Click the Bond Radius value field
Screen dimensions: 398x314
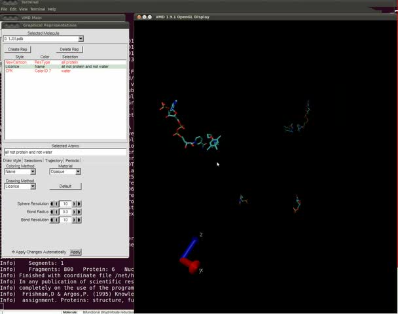click(x=65, y=212)
